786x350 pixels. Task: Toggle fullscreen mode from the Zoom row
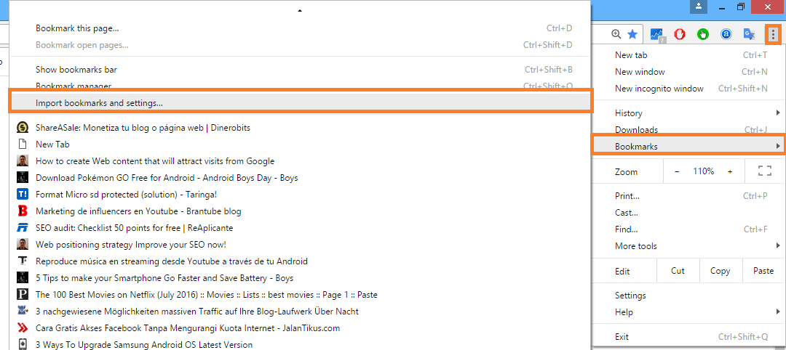(x=764, y=171)
